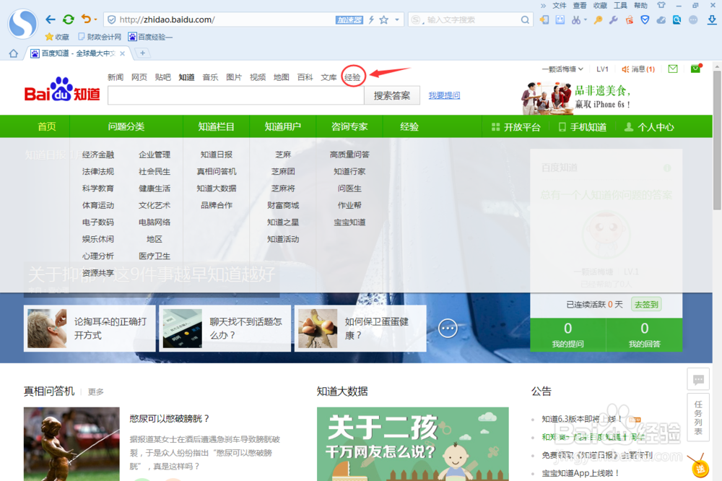
Task: Open the 查看 menu
Action: [580, 6]
